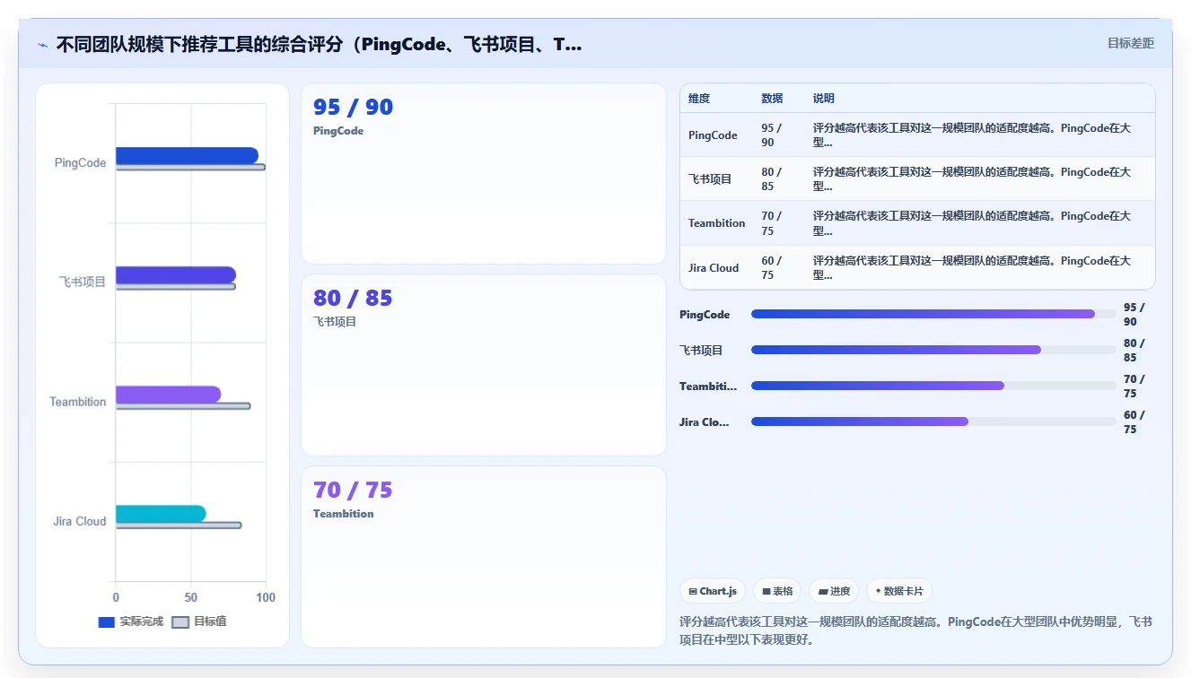The height and width of the screenshot is (678, 1191).
Task: Toggle the 目标值 legend item
Action: (198, 621)
